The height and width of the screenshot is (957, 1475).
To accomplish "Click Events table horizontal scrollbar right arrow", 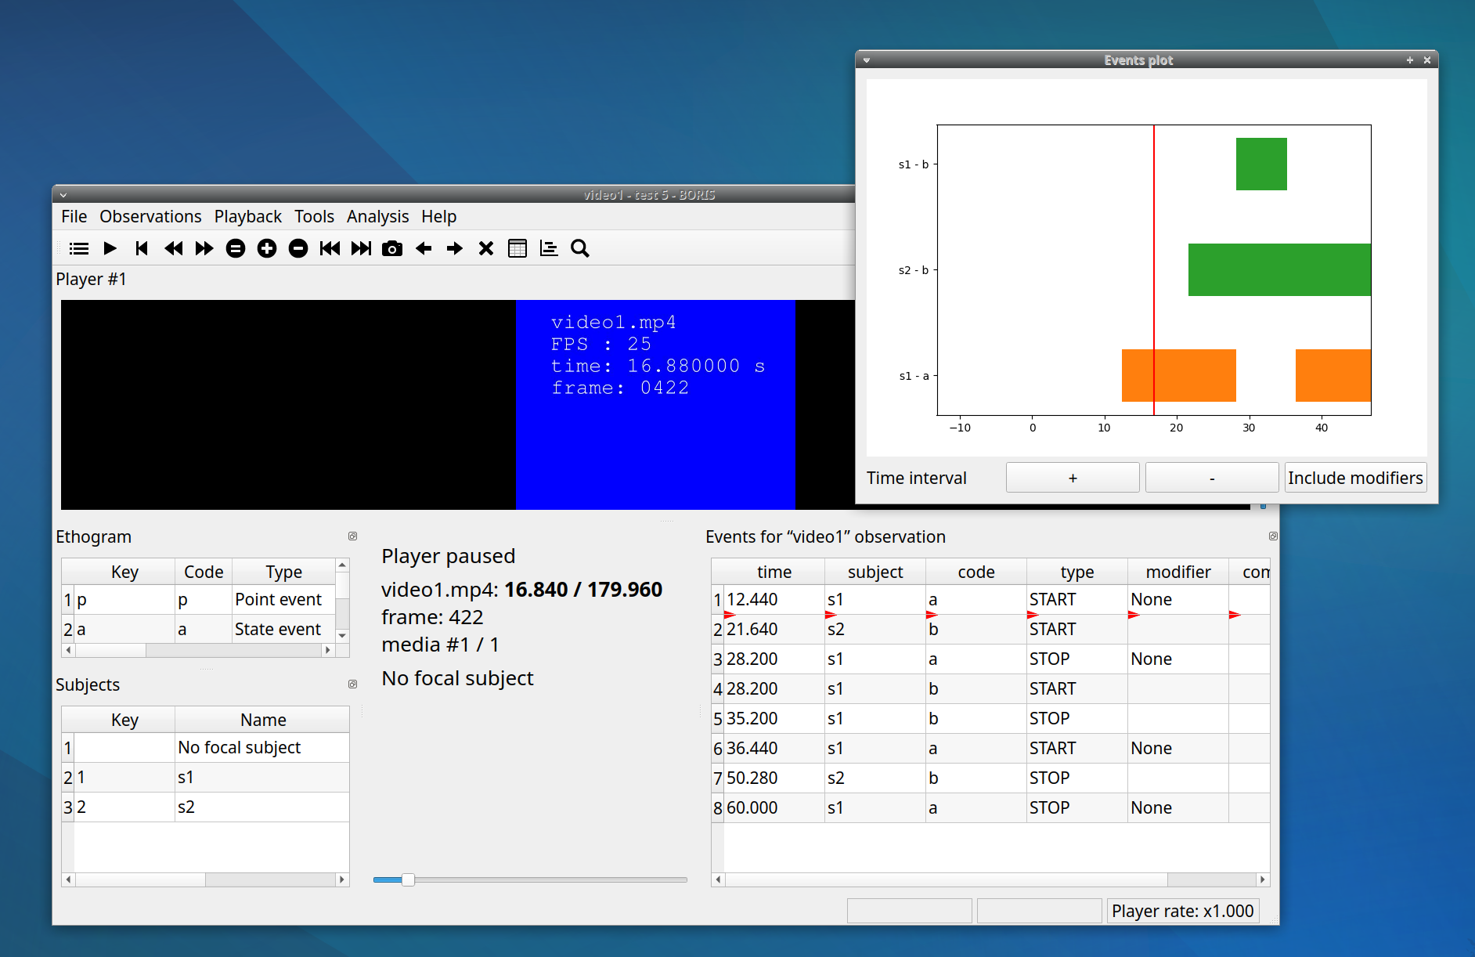I will click(1262, 879).
